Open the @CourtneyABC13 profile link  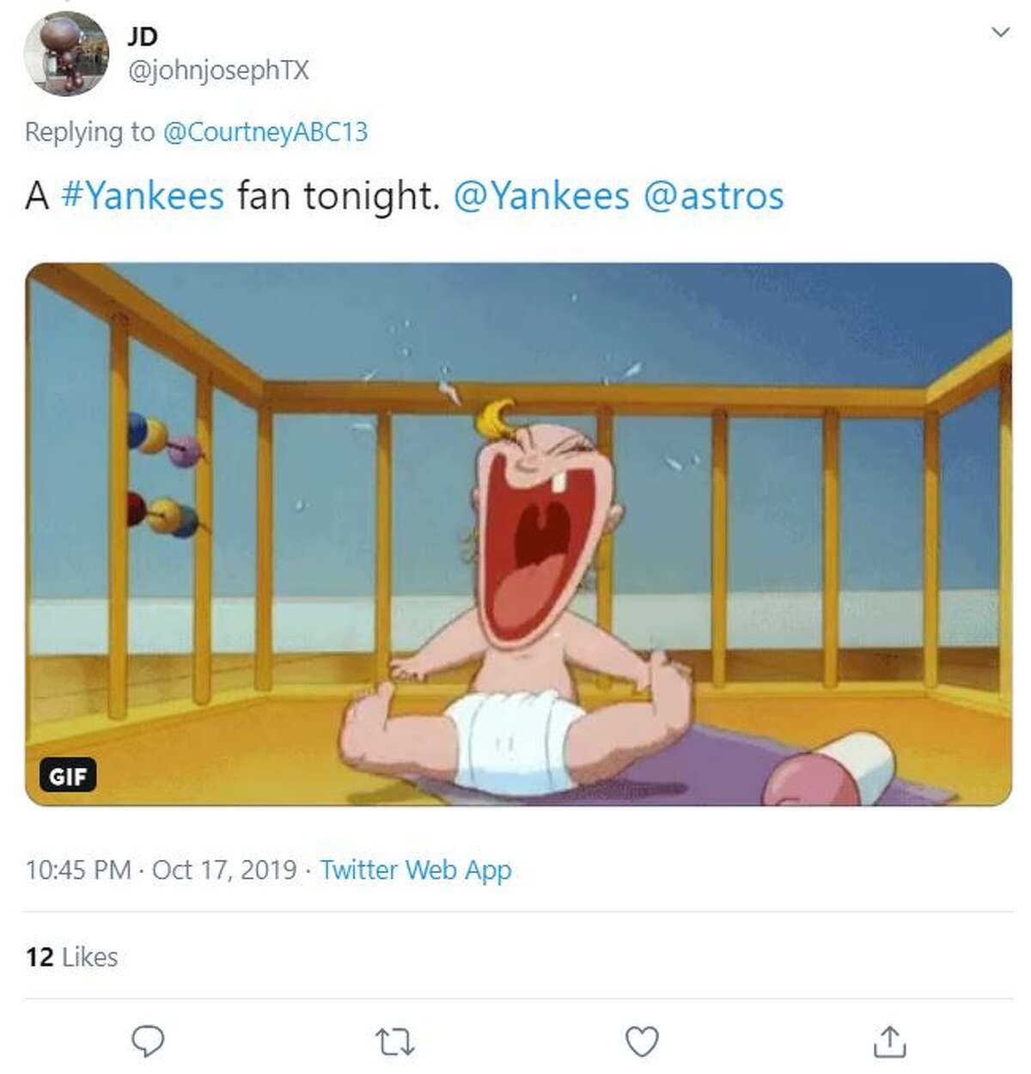point(266,132)
